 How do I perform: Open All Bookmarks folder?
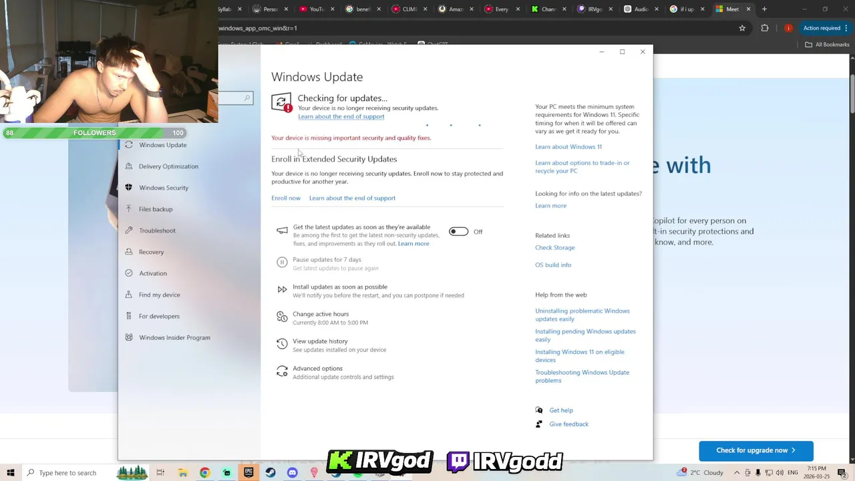click(827, 45)
